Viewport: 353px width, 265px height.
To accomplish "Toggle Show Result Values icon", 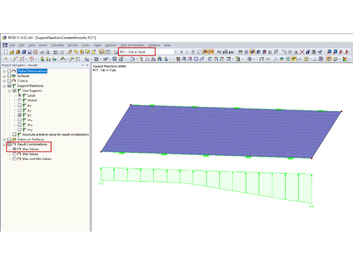I will click(x=211, y=52).
